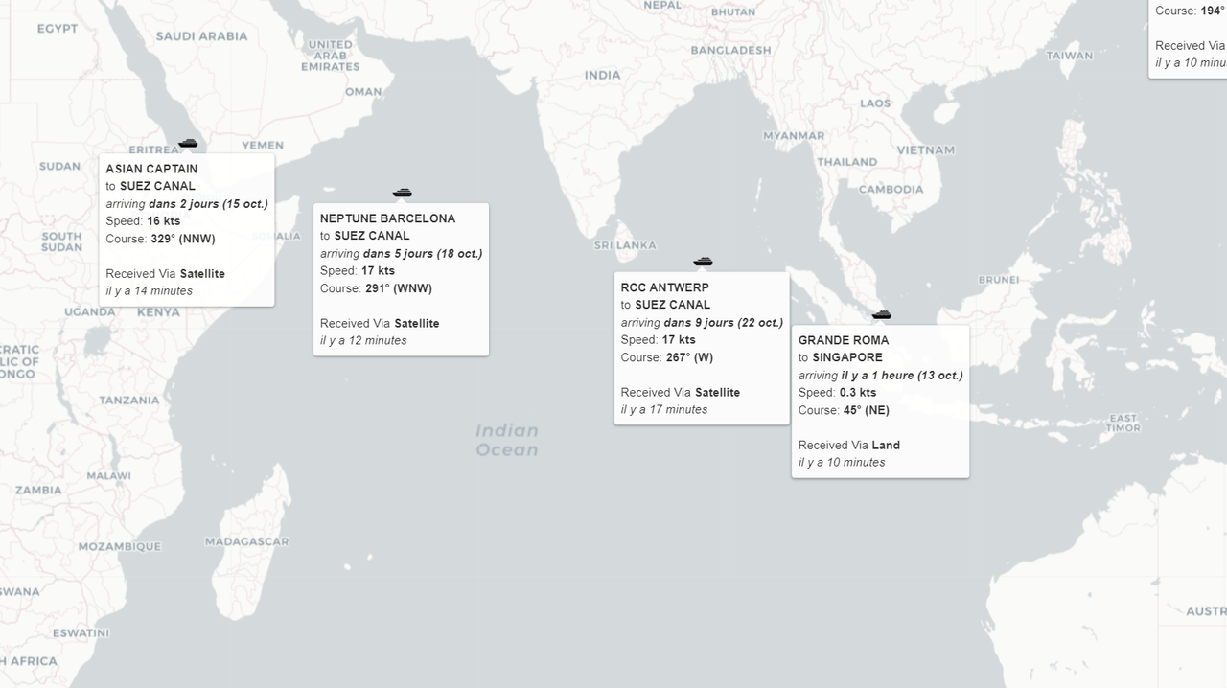Click the RCC ANTWERP title text
Viewport: 1227px width, 688px height.
coord(665,287)
